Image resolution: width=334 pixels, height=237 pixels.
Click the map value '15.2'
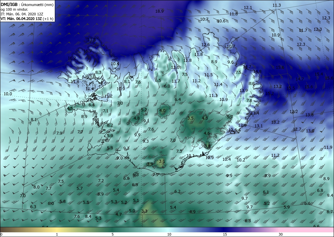[x=270, y=93]
